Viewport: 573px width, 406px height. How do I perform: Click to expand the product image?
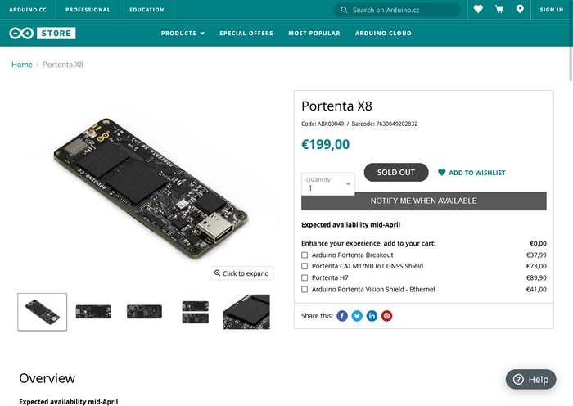241,273
